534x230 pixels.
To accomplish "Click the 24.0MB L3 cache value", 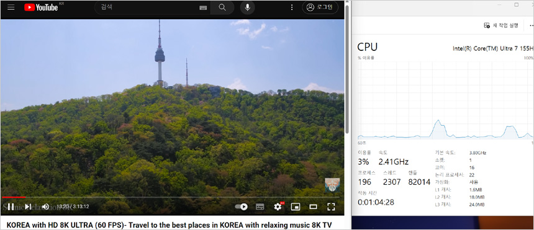I will coord(477,205).
